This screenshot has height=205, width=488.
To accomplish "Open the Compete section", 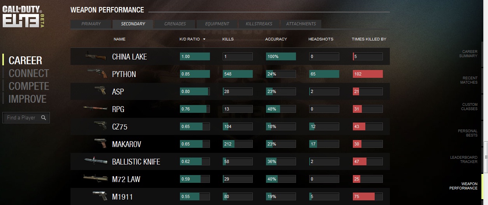I will [29, 86].
